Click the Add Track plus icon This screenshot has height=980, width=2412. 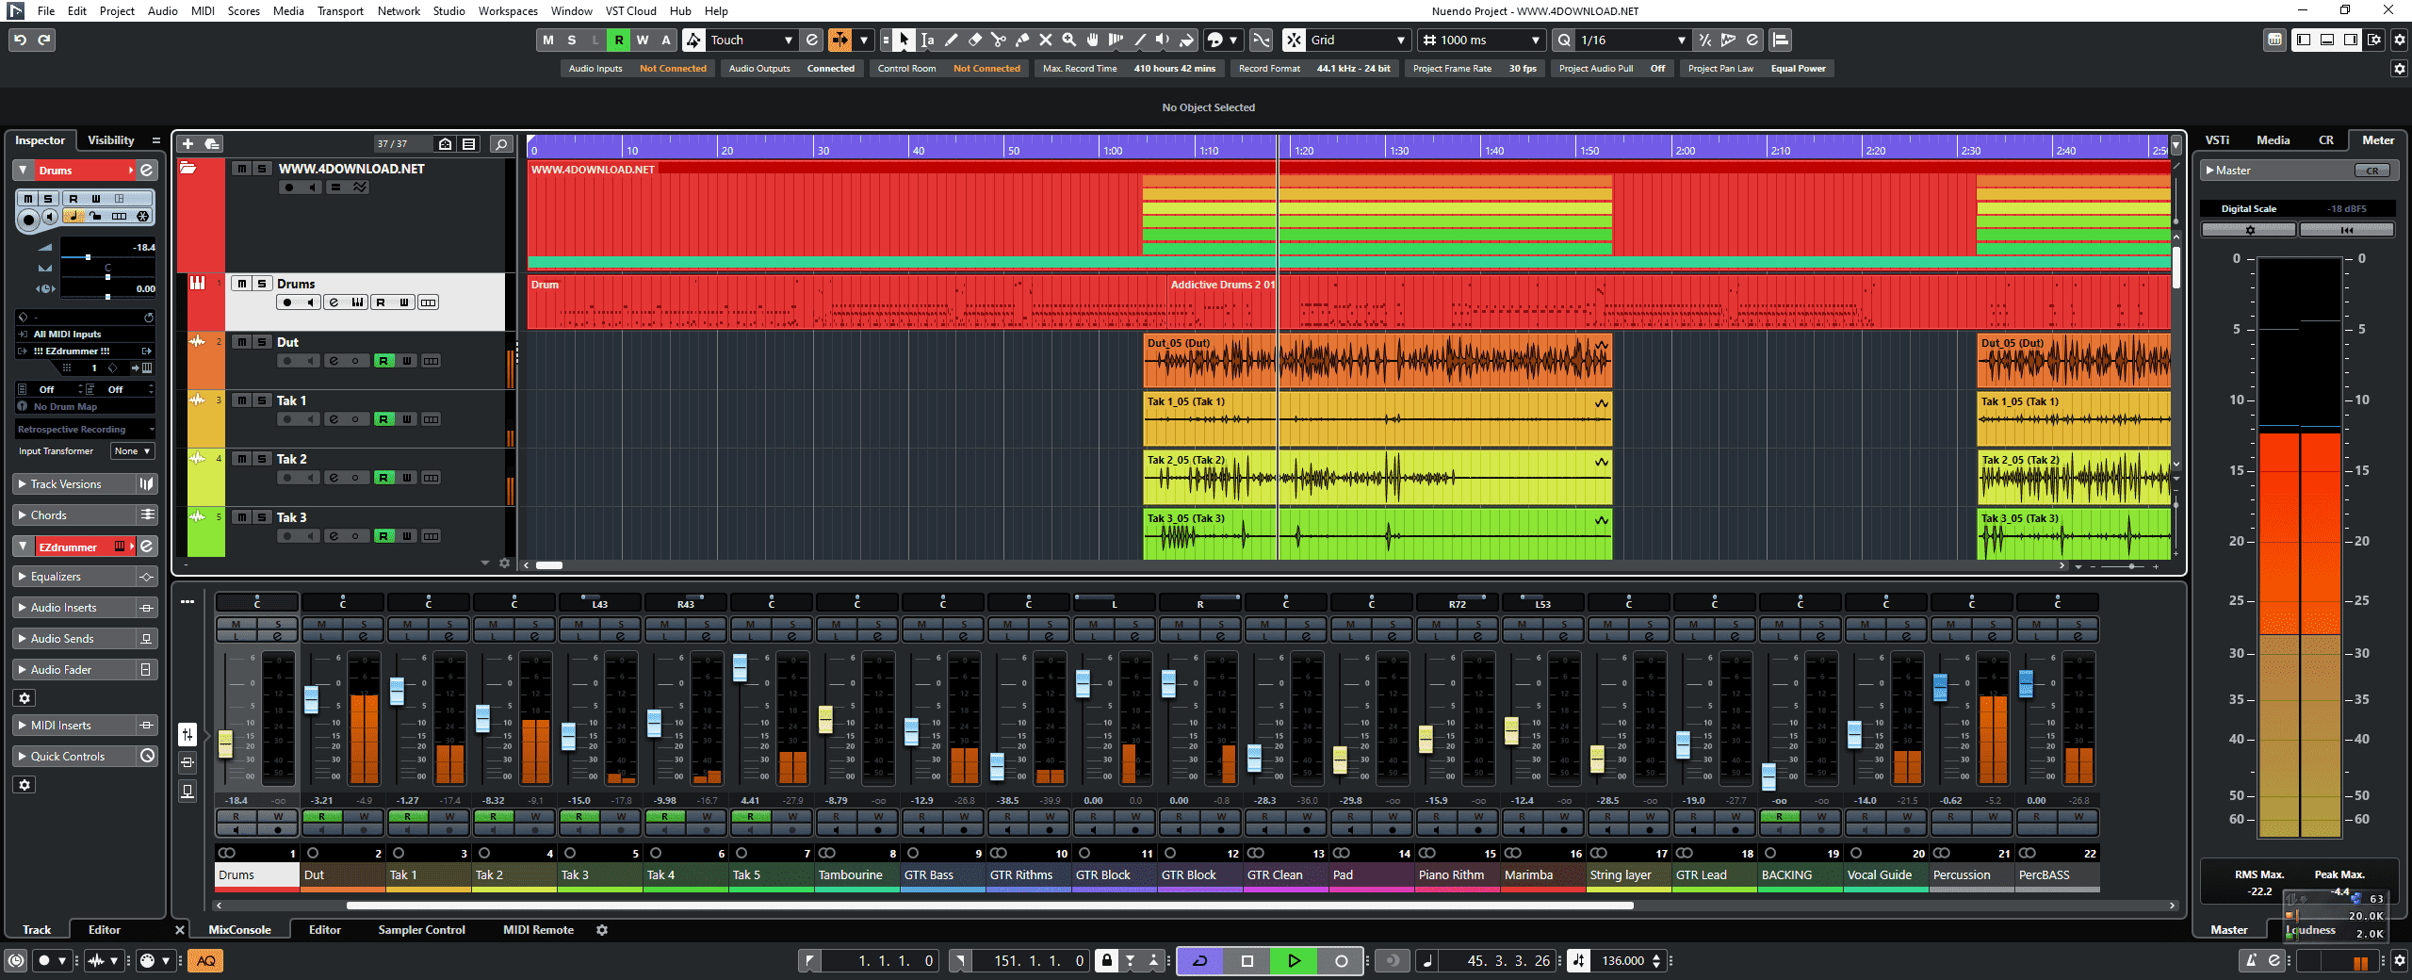point(187,143)
